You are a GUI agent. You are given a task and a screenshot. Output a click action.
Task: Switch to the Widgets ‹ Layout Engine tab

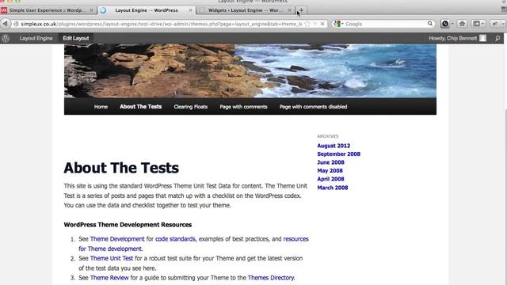pyautogui.click(x=246, y=10)
